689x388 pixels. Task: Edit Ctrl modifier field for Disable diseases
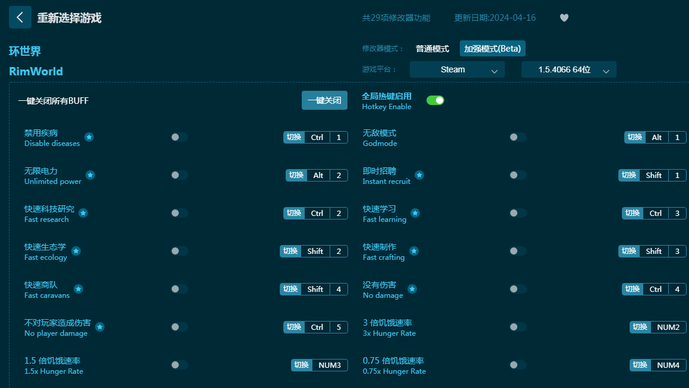point(317,138)
